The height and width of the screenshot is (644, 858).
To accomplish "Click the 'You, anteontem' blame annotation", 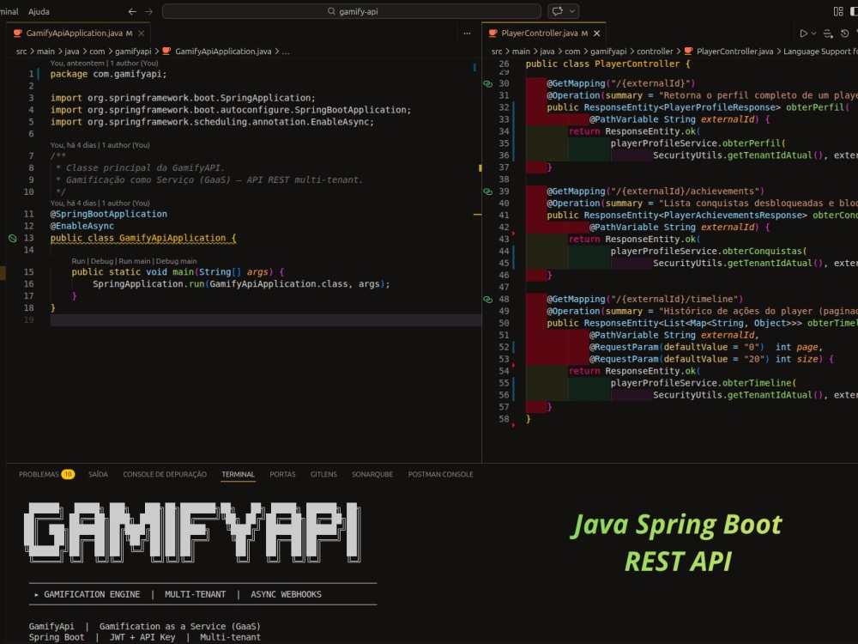I will click(x=104, y=63).
